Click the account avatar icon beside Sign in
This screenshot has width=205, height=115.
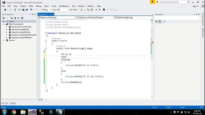click(x=203, y=6)
